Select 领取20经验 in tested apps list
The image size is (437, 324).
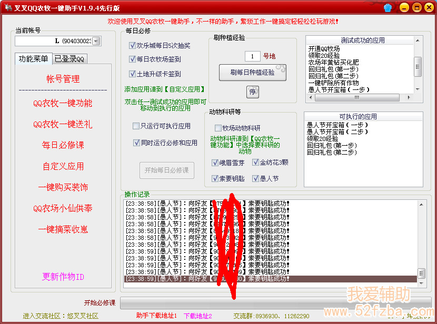point(324,55)
